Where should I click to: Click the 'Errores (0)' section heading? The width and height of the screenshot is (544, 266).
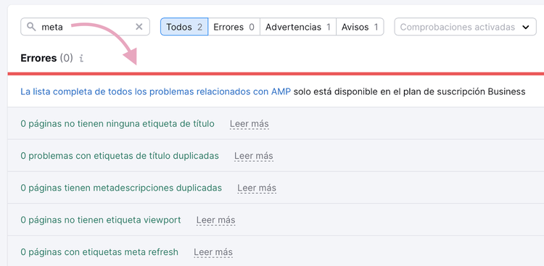click(x=47, y=58)
